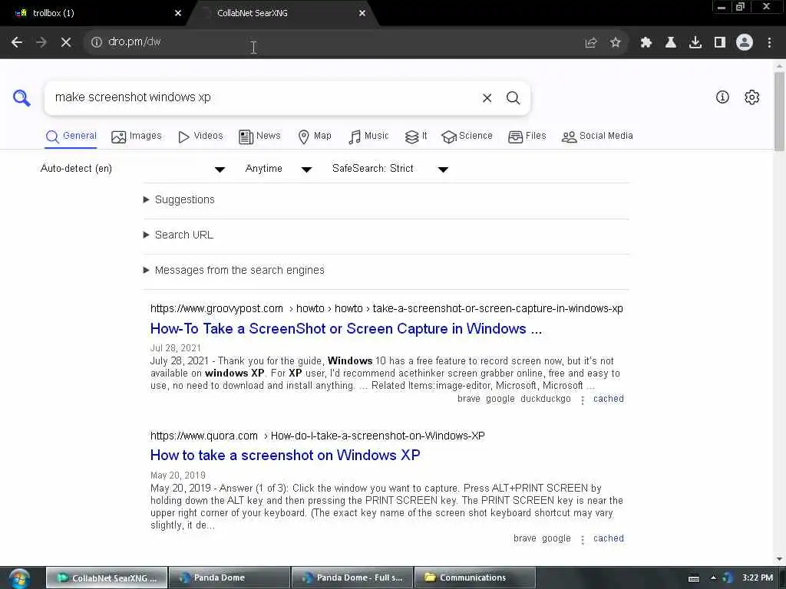Open the Windows Start button
This screenshot has width=786, height=589.
click(19, 578)
